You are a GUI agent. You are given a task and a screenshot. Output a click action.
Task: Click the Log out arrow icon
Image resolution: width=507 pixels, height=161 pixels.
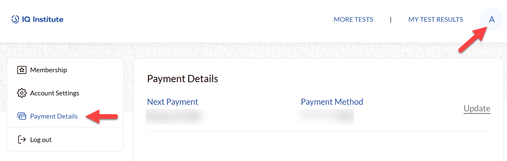coord(22,140)
